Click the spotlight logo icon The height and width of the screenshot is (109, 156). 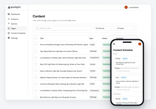coord(9,7)
